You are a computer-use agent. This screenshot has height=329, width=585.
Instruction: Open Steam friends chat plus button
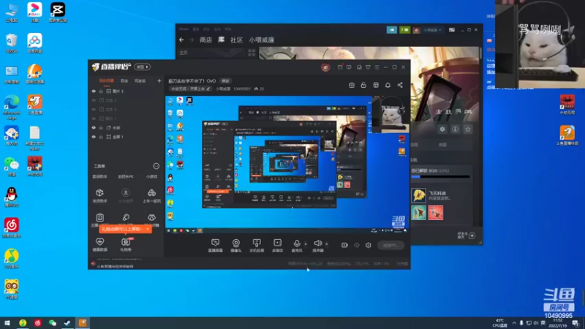(x=472, y=235)
